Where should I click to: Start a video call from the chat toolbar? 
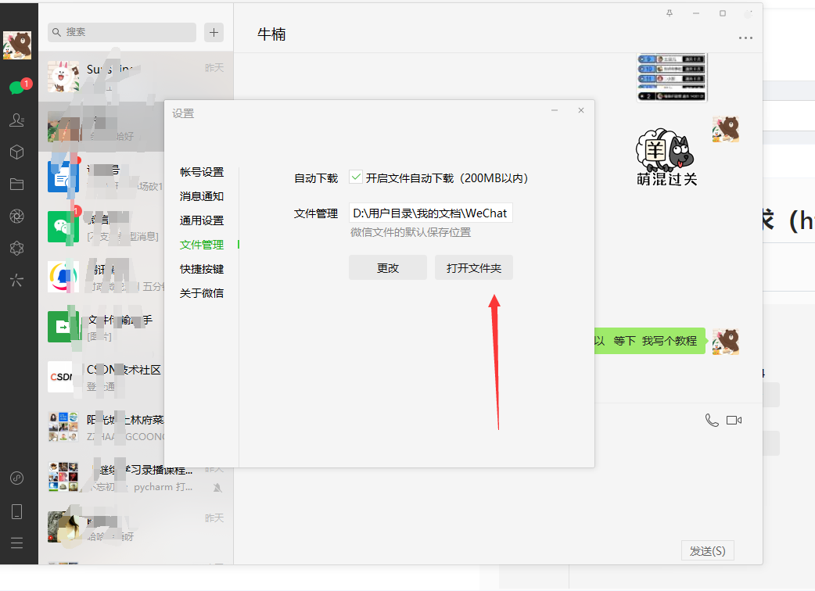click(734, 420)
